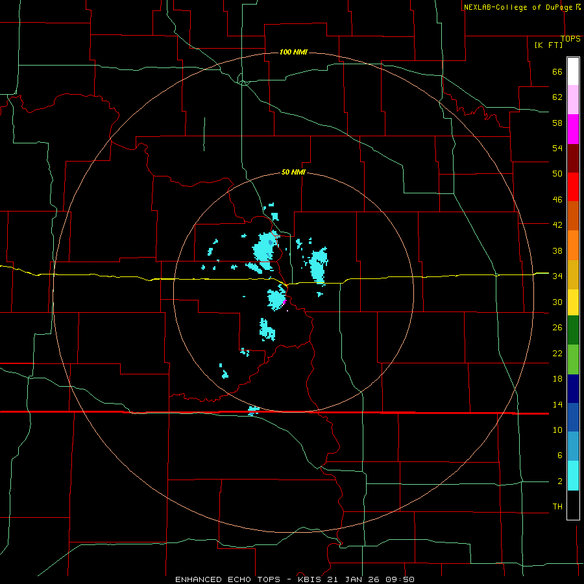584x584 pixels.
Task: Click the 'TH' threshold label
Action: pyautogui.click(x=557, y=507)
